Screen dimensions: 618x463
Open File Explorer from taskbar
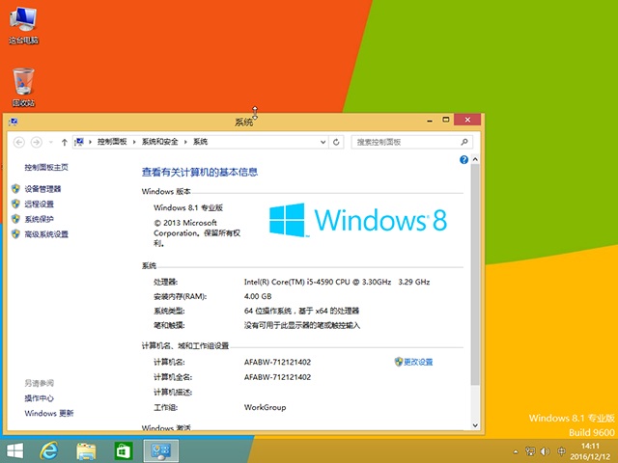click(x=86, y=451)
